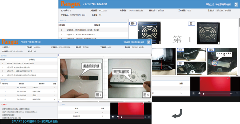Expand back window video to fullscreen
This screenshot has width=240, height=124.
236,93
